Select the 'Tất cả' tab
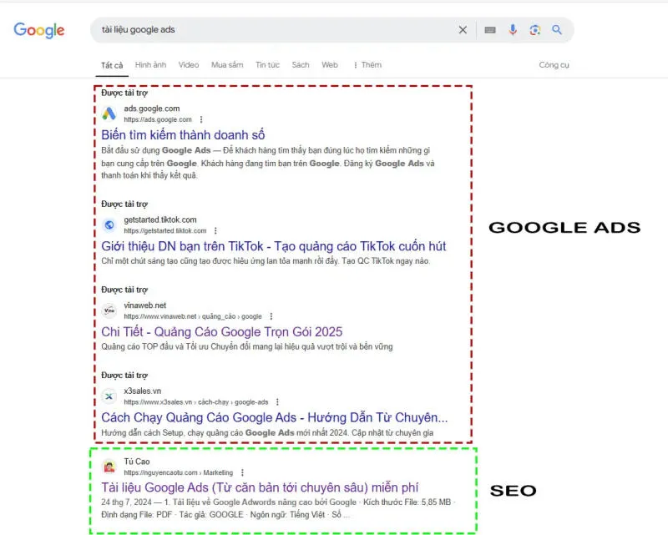The image size is (668, 535). 112,65
